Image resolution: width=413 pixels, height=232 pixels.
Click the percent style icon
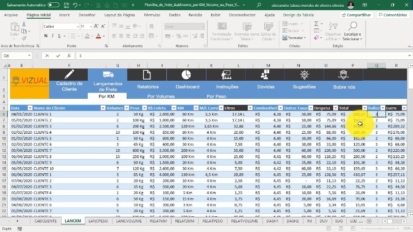coord(179,36)
